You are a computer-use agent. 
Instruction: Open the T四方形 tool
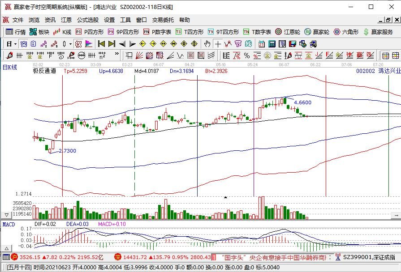pyautogui.click(x=190, y=32)
